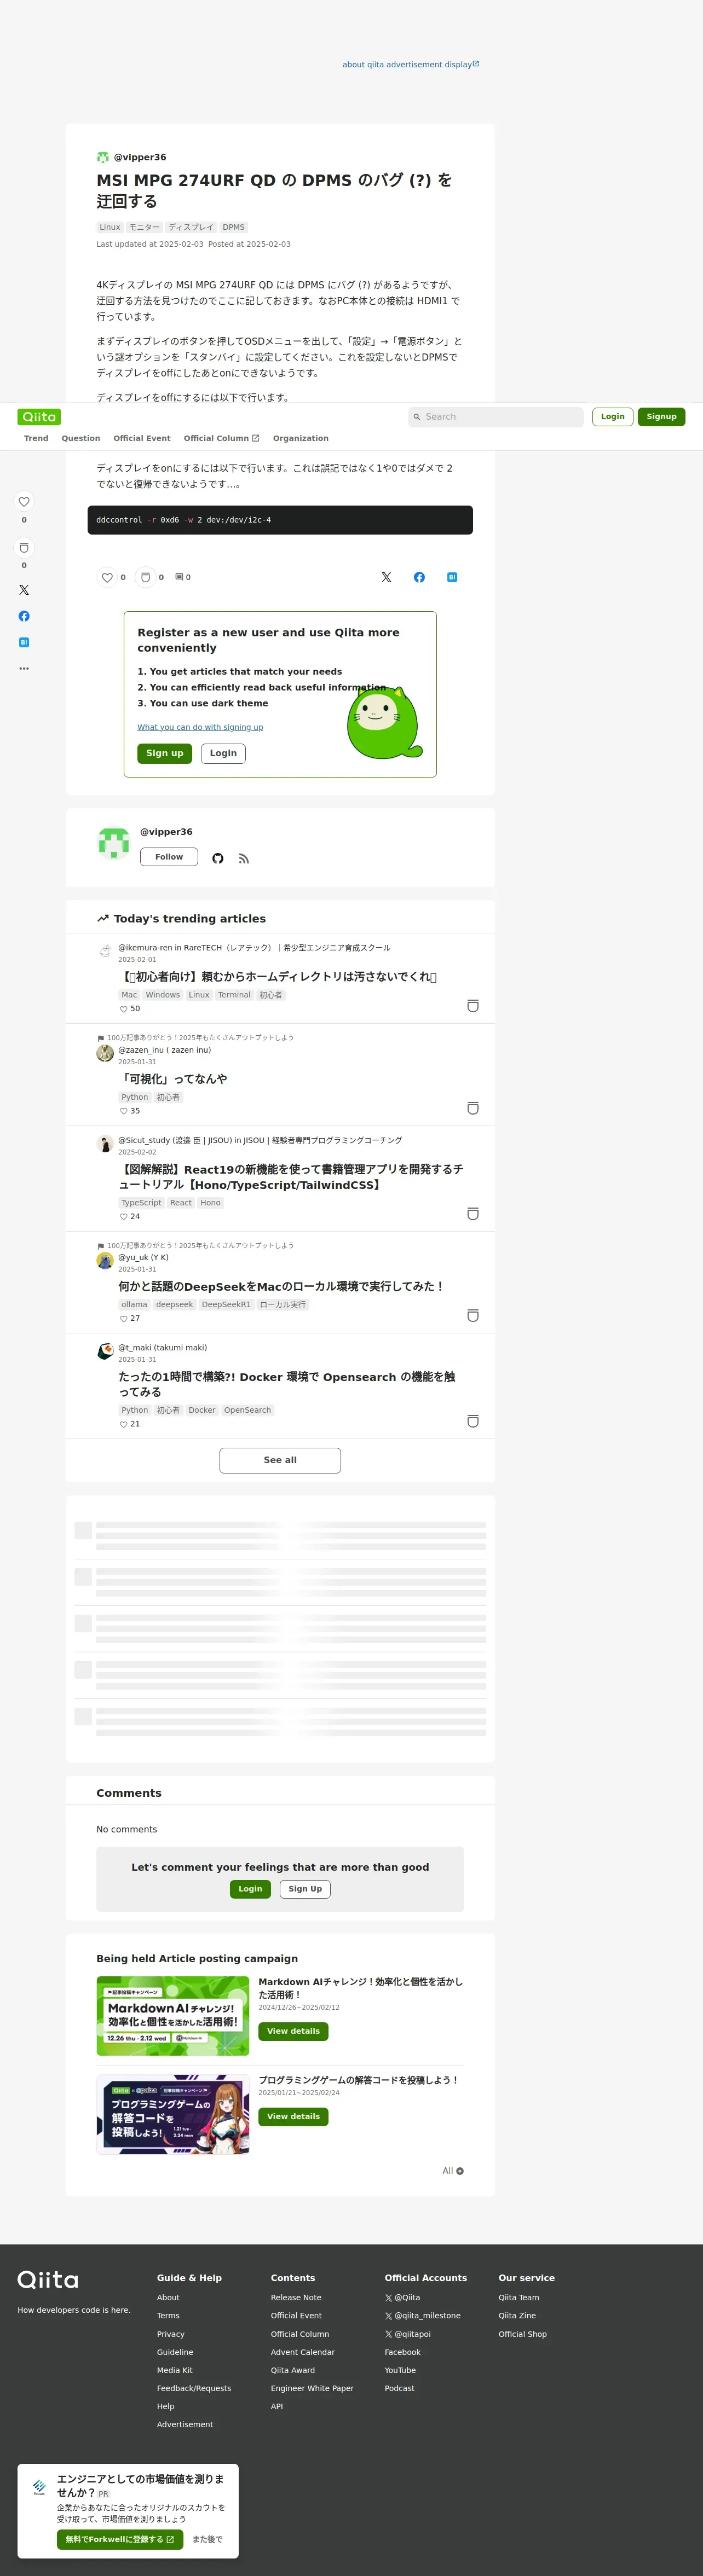Share on Facebook below the article
This screenshot has height=2576, width=703.
[419, 577]
